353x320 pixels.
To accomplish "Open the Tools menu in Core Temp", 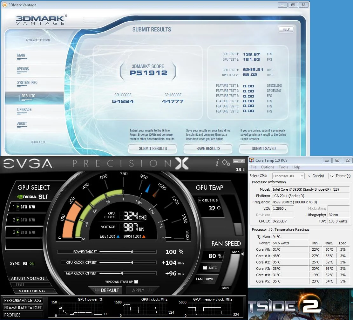I will click(x=283, y=167).
